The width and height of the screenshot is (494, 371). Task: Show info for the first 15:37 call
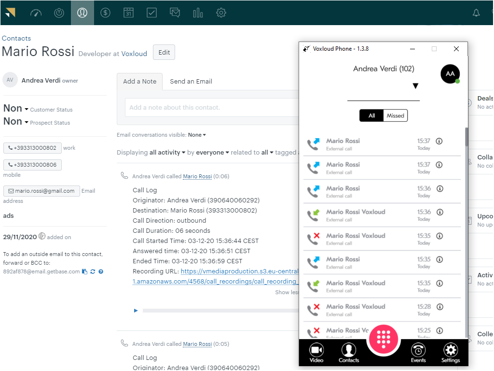(x=439, y=141)
